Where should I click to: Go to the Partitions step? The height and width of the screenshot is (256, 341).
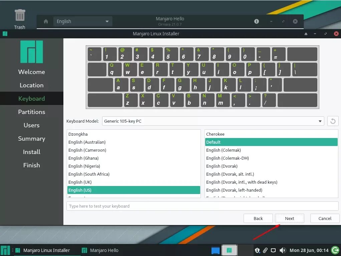[32, 112]
